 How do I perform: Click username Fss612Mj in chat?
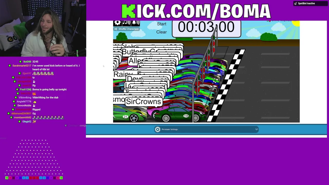(x=26, y=90)
